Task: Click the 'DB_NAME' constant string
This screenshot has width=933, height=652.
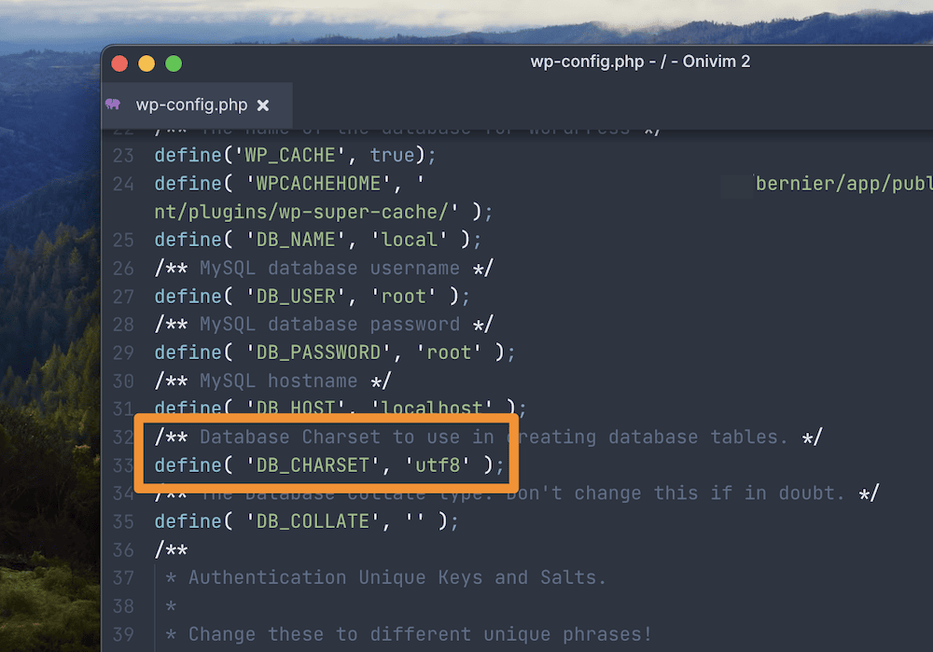Action: click(296, 240)
